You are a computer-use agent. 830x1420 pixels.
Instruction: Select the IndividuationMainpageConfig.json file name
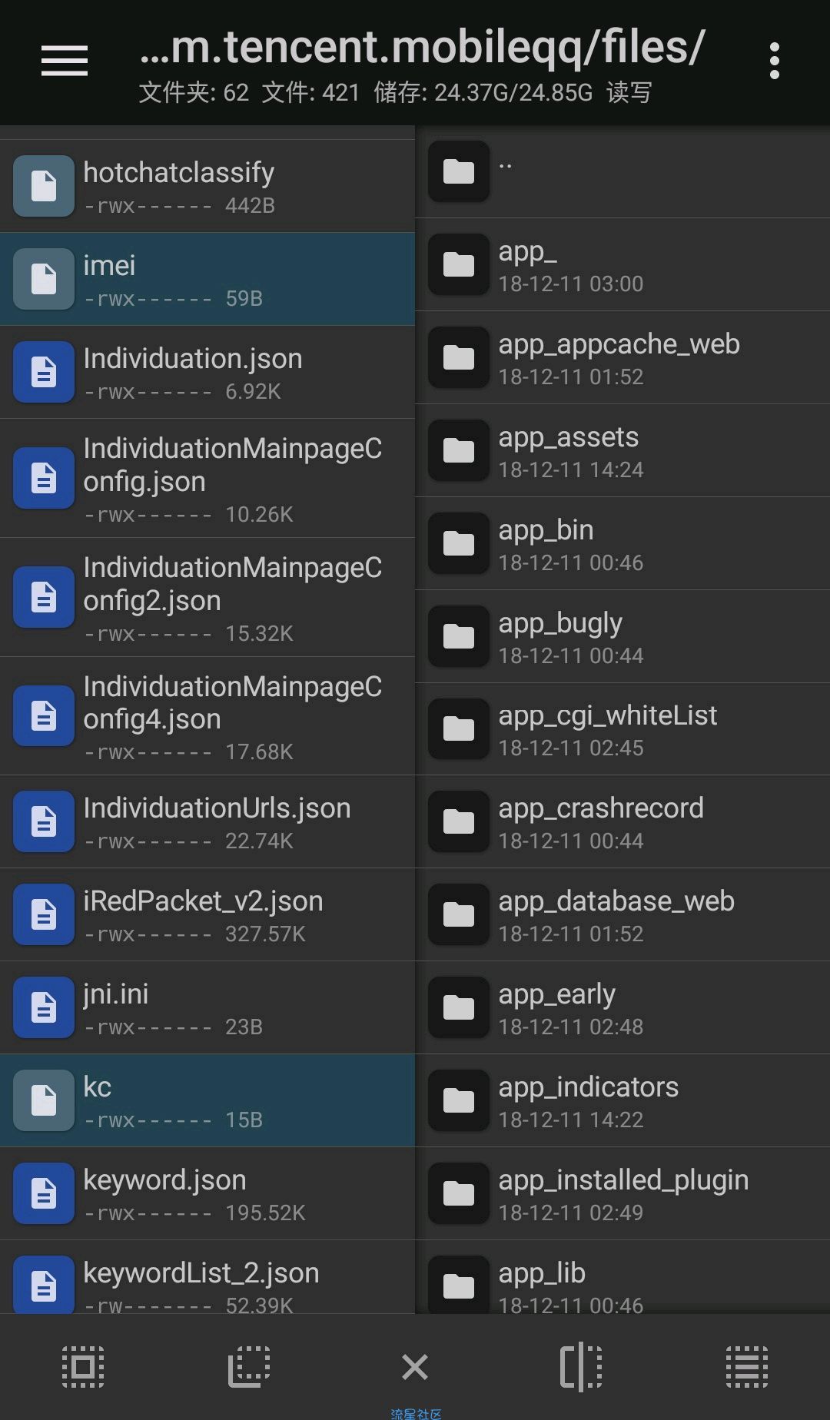(232, 465)
